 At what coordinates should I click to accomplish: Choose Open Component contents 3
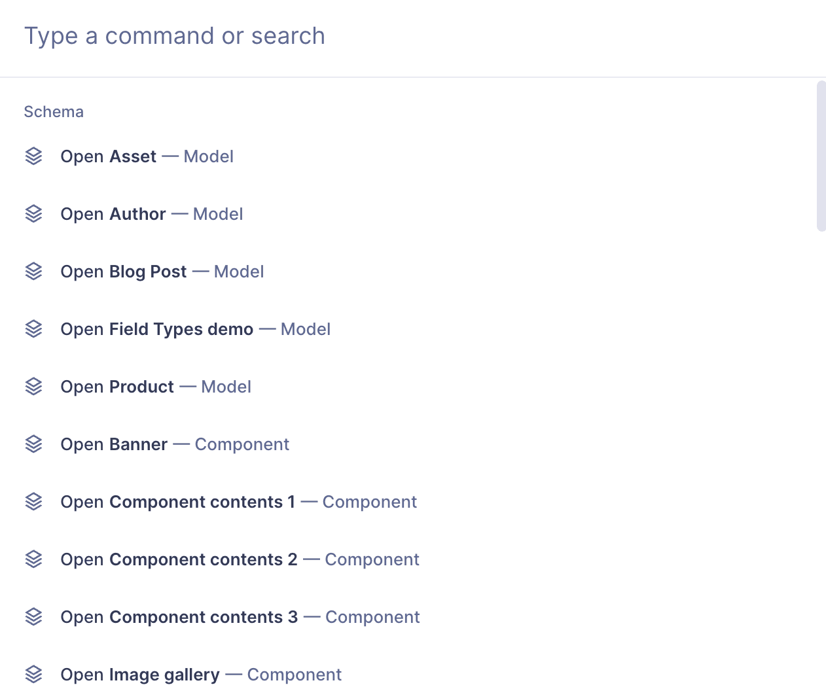pyautogui.click(x=240, y=617)
